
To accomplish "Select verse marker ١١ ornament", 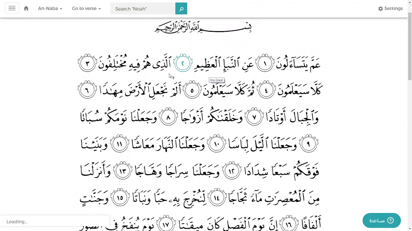I will coord(119,144).
